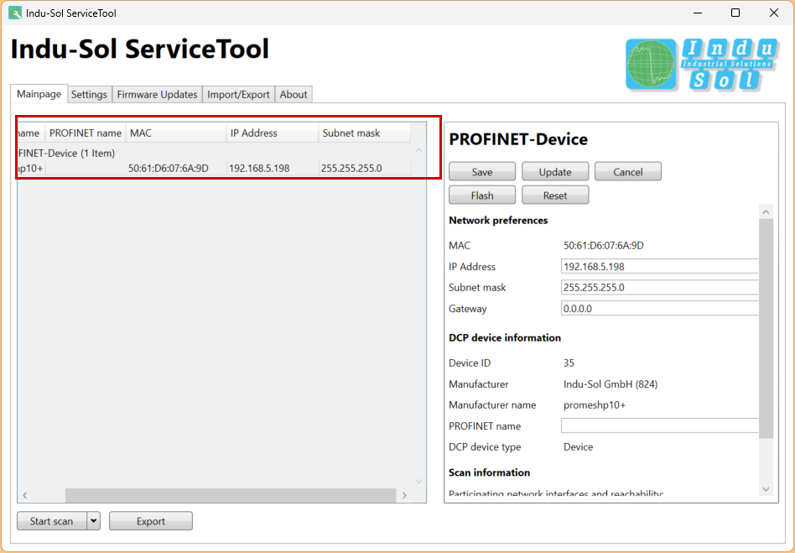
Task: Click the device list scroll-down arrow
Action: click(418, 482)
